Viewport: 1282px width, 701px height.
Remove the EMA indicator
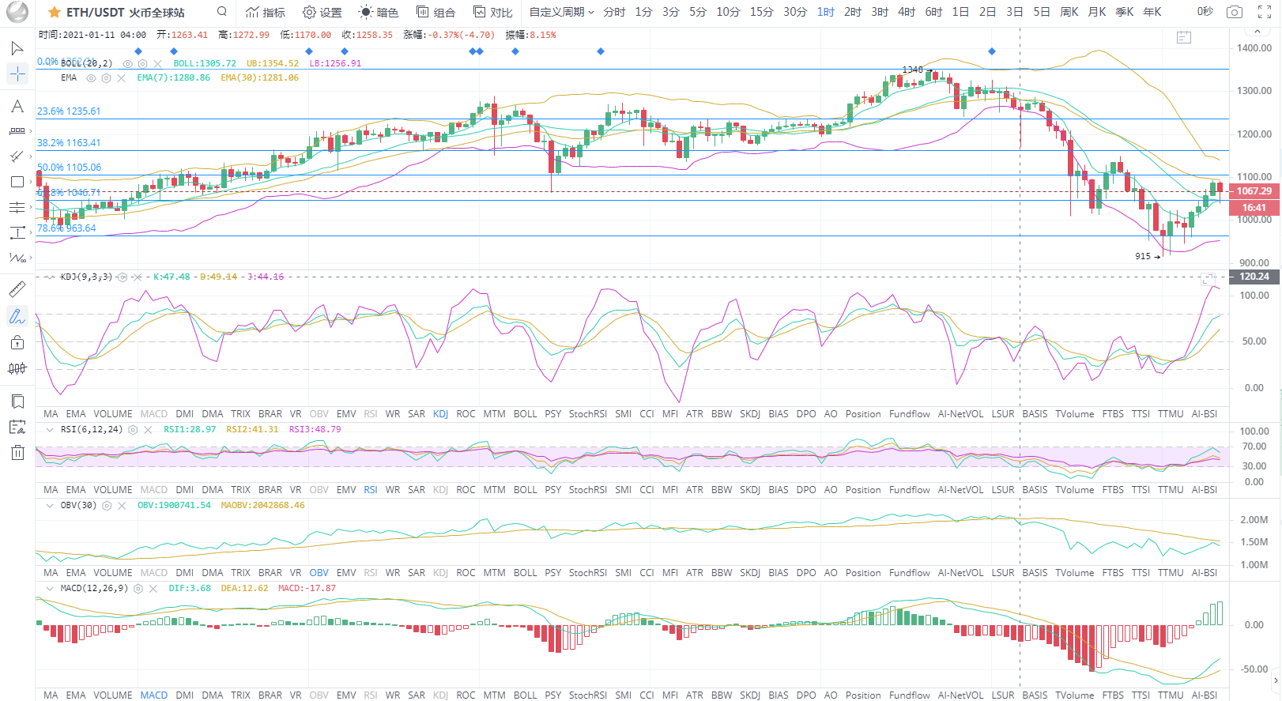[x=121, y=78]
